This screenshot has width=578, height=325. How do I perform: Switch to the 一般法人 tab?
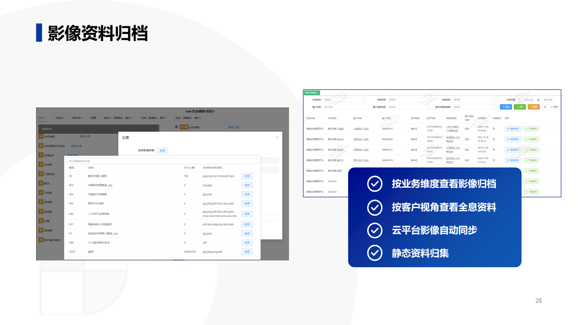pos(59,118)
